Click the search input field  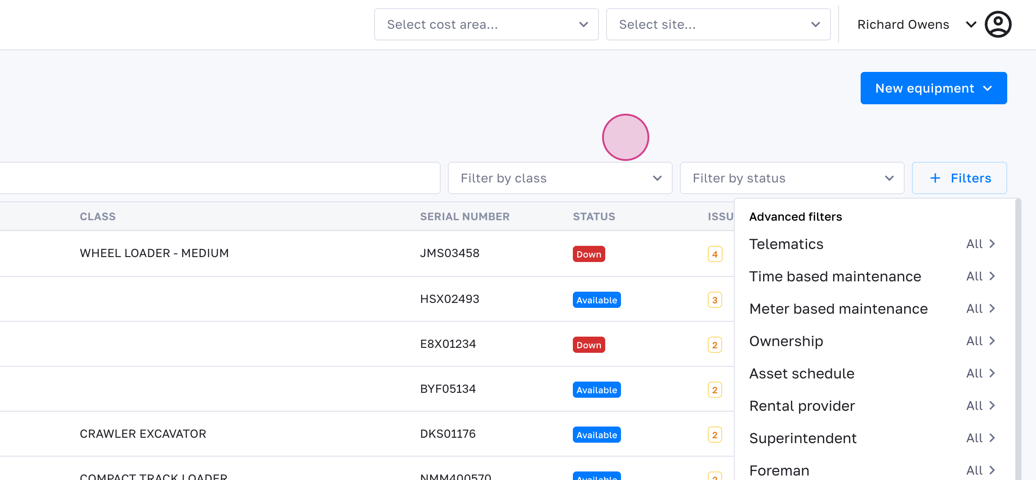[219, 178]
